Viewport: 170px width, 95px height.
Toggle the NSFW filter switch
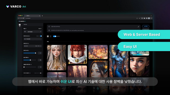click(x=55, y=36)
